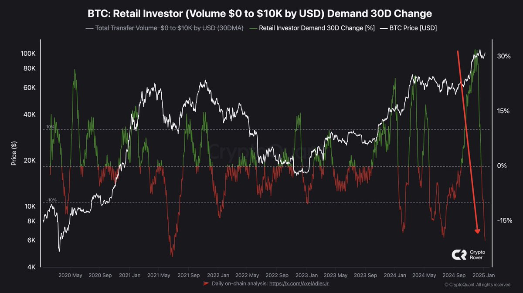Click the 30% right axis label
This screenshot has width=523, height=293.
pyautogui.click(x=503, y=56)
